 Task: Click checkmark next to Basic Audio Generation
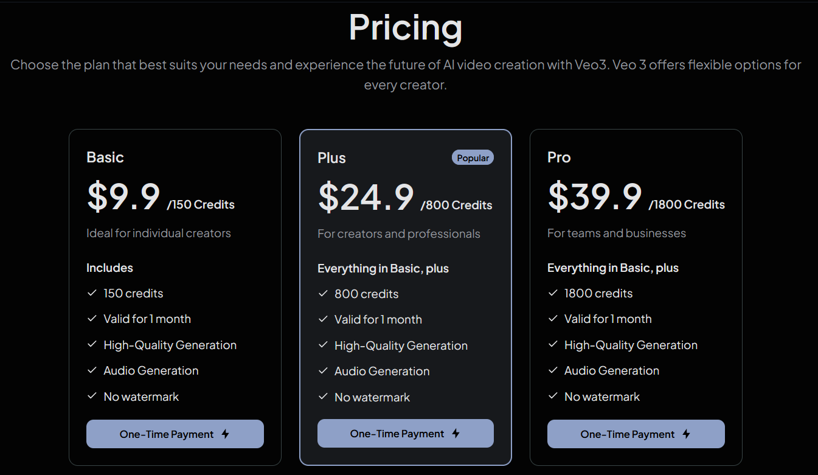92,370
